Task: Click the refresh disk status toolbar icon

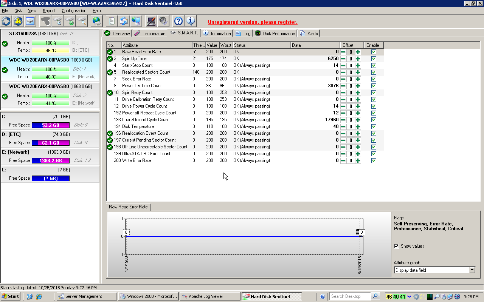Action: 6,21
